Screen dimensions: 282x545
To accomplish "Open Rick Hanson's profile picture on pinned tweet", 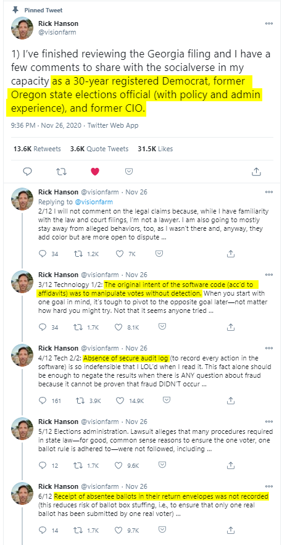I will tap(22, 28).
